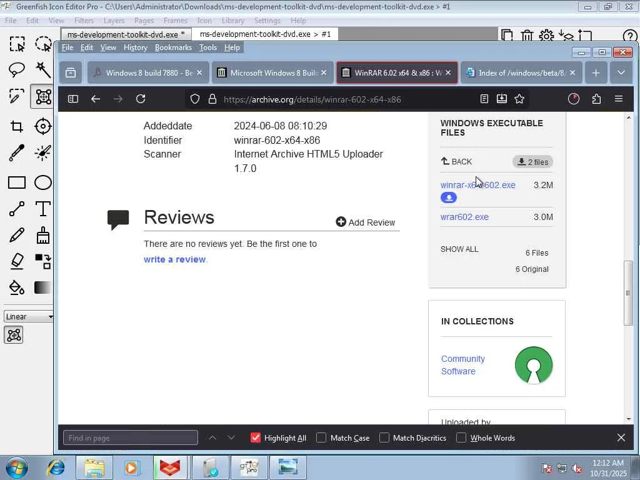Select the crop tool
This screenshot has width=640, height=480.
(17, 126)
